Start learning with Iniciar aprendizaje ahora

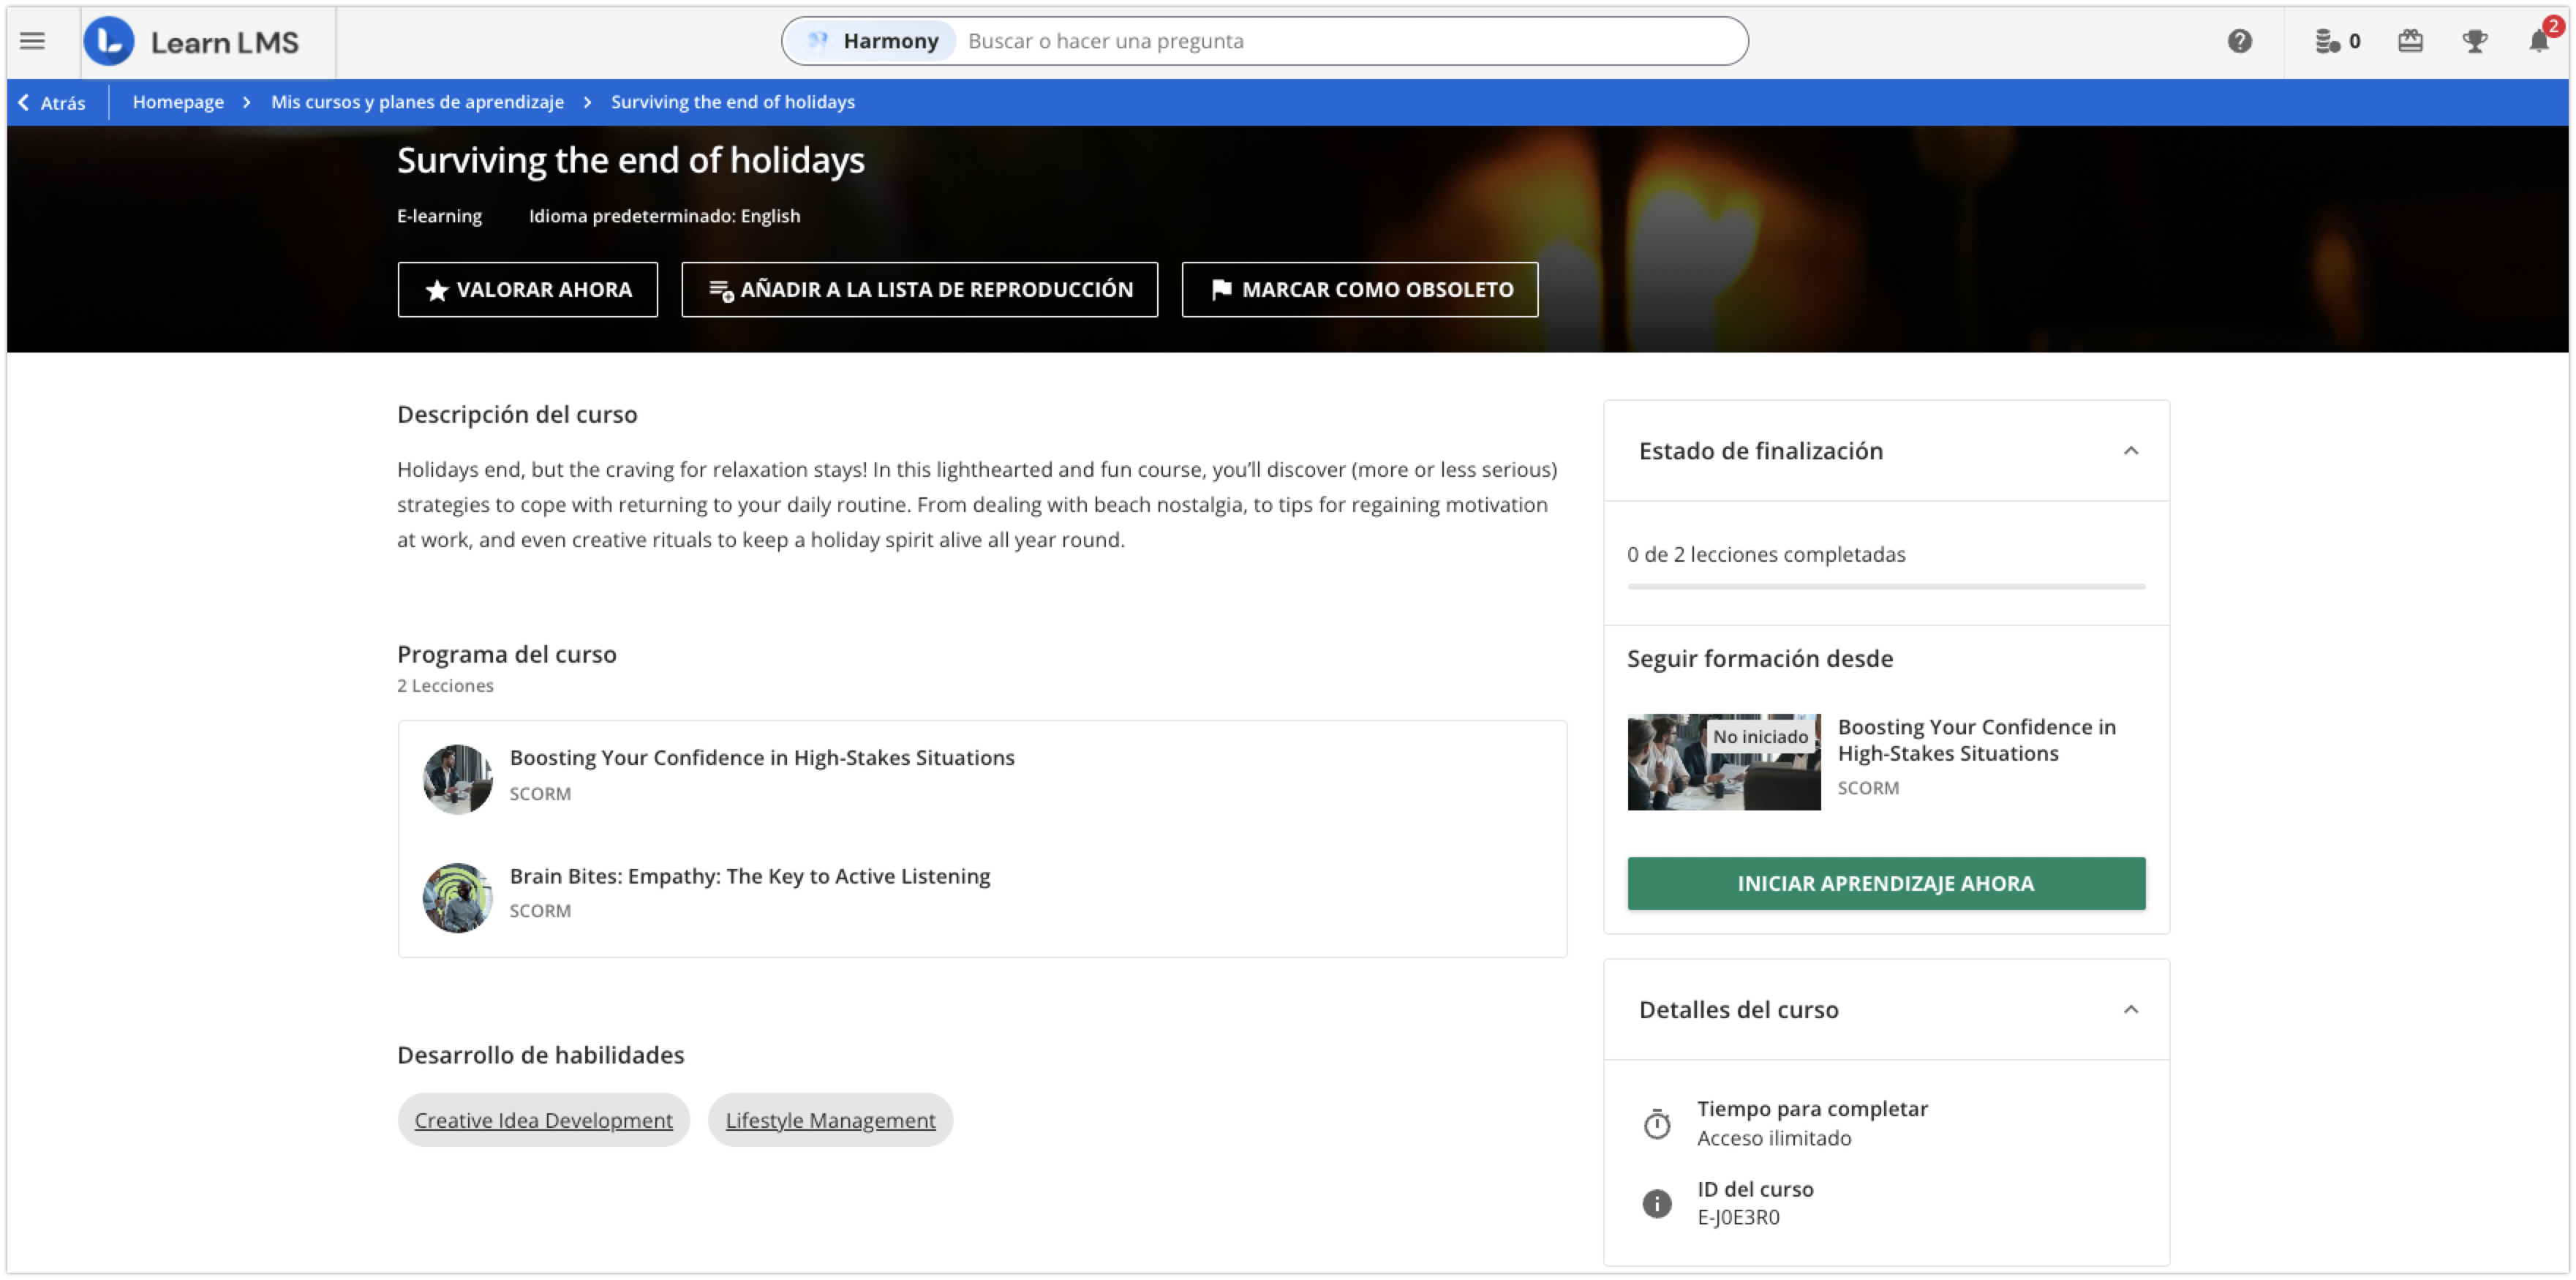1885,883
